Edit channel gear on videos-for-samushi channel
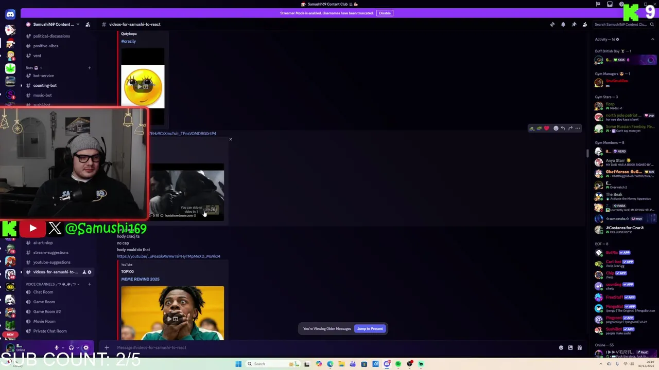Viewport: 659px width, 370px height. coord(89,272)
